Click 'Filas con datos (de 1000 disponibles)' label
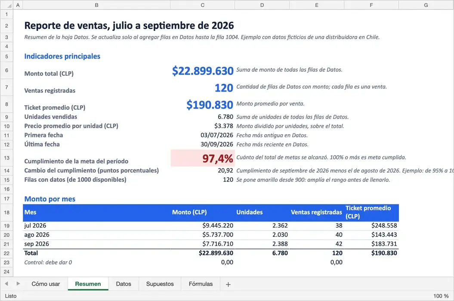This screenshot has width=454, height=301. pyautogui.click(x=75, y=179)
